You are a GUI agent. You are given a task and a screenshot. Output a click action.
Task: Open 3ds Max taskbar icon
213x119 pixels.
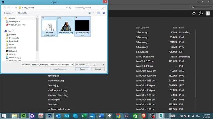click(161, 116)
